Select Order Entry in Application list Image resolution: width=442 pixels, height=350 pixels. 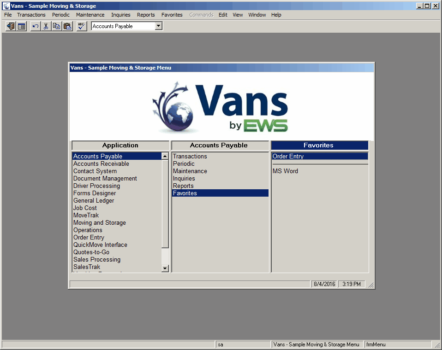(x=117, y=238)
